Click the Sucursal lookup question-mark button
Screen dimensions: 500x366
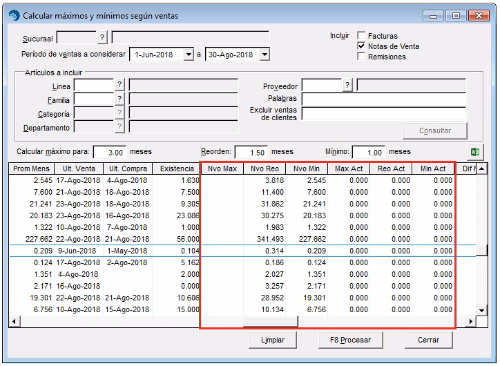[x=102, y=37]
